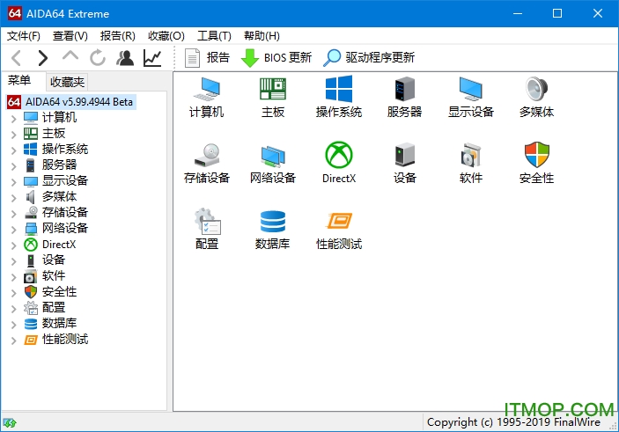Select 服务器 in the sidebar tree
The width and height of the screenshot is (619, 432).
click(x=59, y=165)
